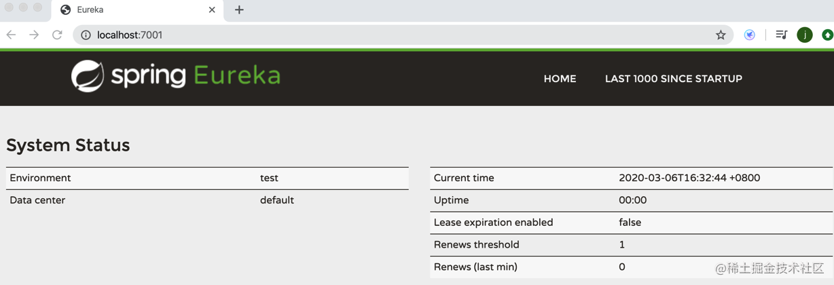
Task: Reload the Eureka page
Action: [x=57, y=35]
